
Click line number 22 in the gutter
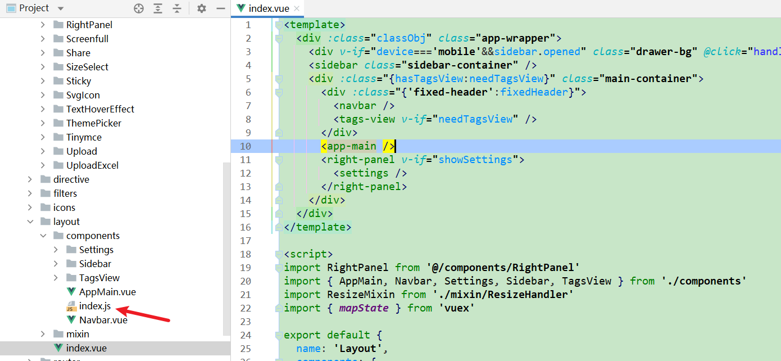tap(246, 308)
